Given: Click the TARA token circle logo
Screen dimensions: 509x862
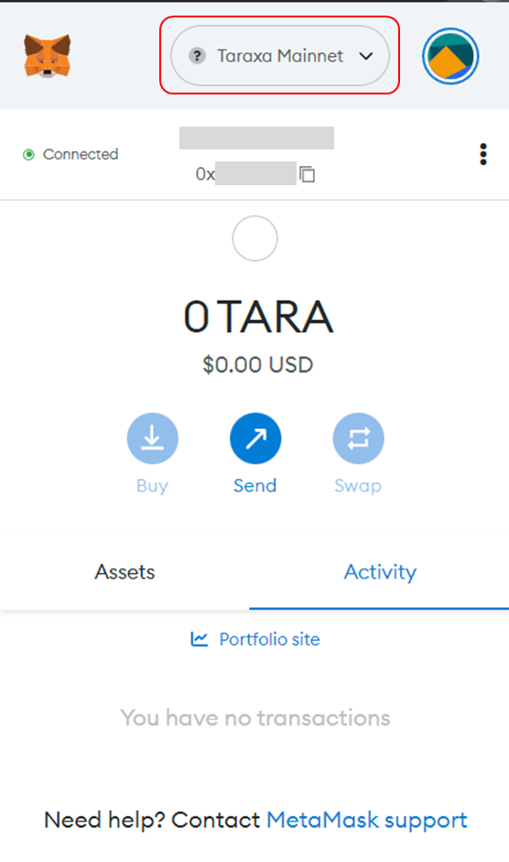Looking at the screenshot, I should click(254, 238).
